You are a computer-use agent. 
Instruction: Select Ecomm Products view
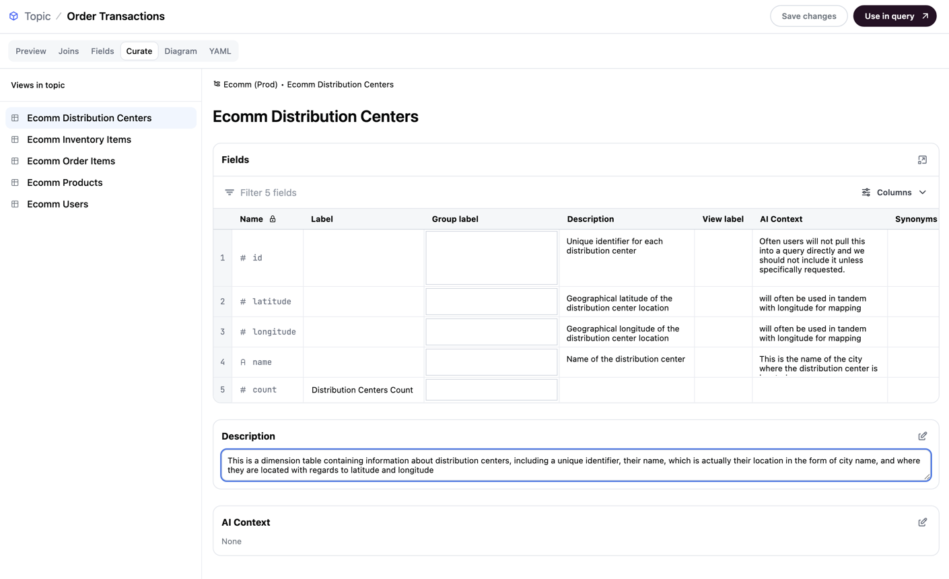101,182
